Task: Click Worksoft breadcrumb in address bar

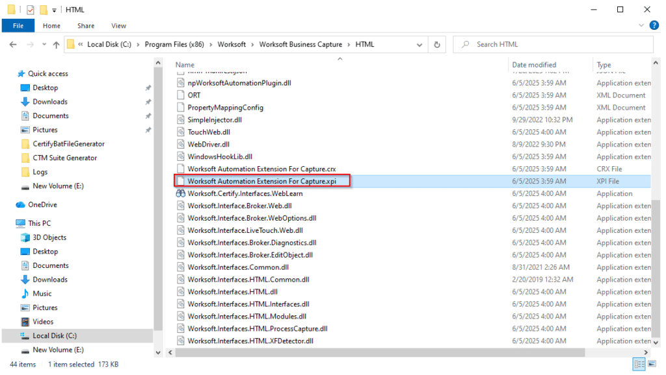Action: pyautogui.click(x=232, y=45)
